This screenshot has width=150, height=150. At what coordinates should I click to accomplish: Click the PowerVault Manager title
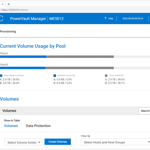tap(28, 18)
